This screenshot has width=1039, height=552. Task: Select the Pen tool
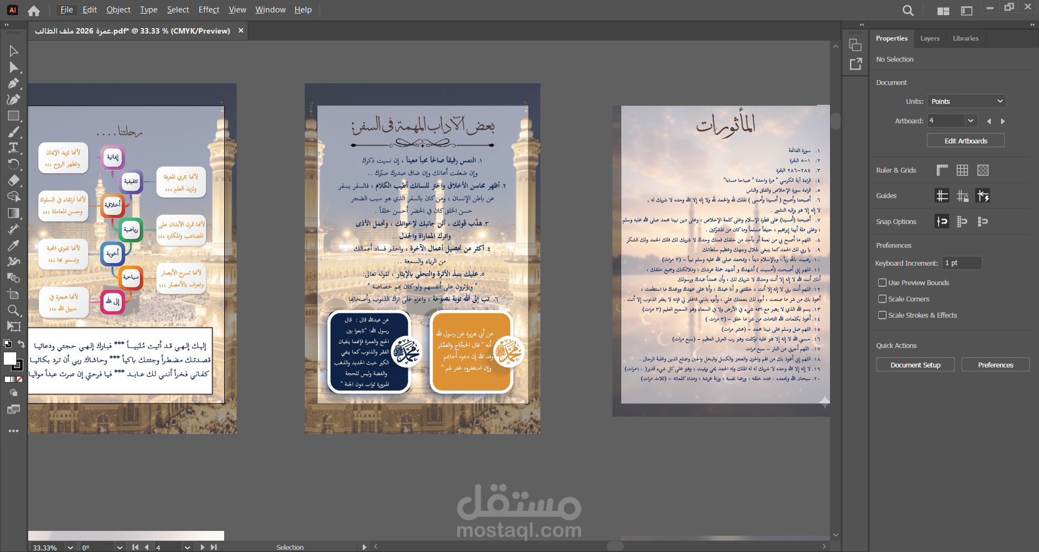14,83
